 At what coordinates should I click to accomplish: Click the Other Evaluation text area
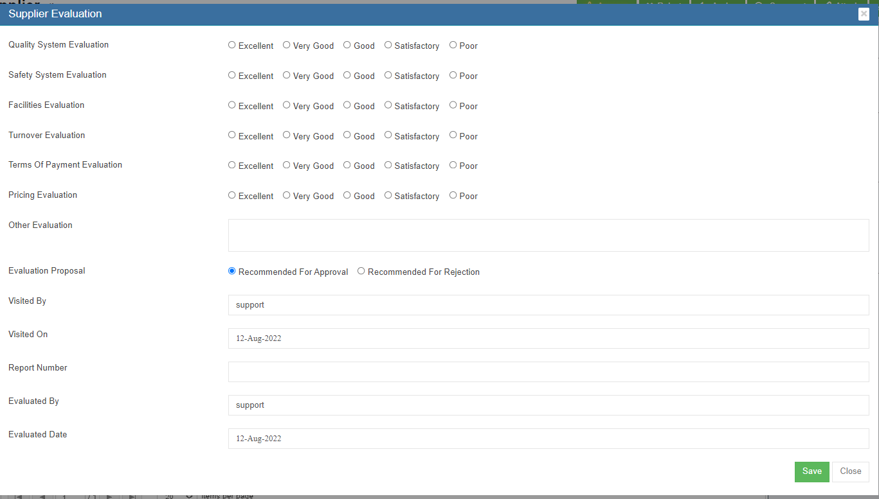click(548, 235)
